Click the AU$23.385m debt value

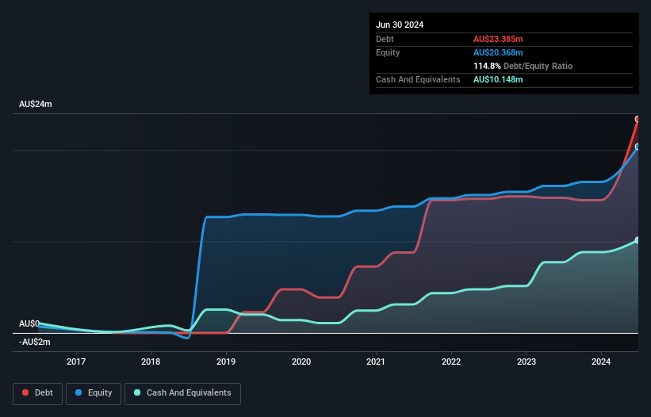tap(498, 39)
